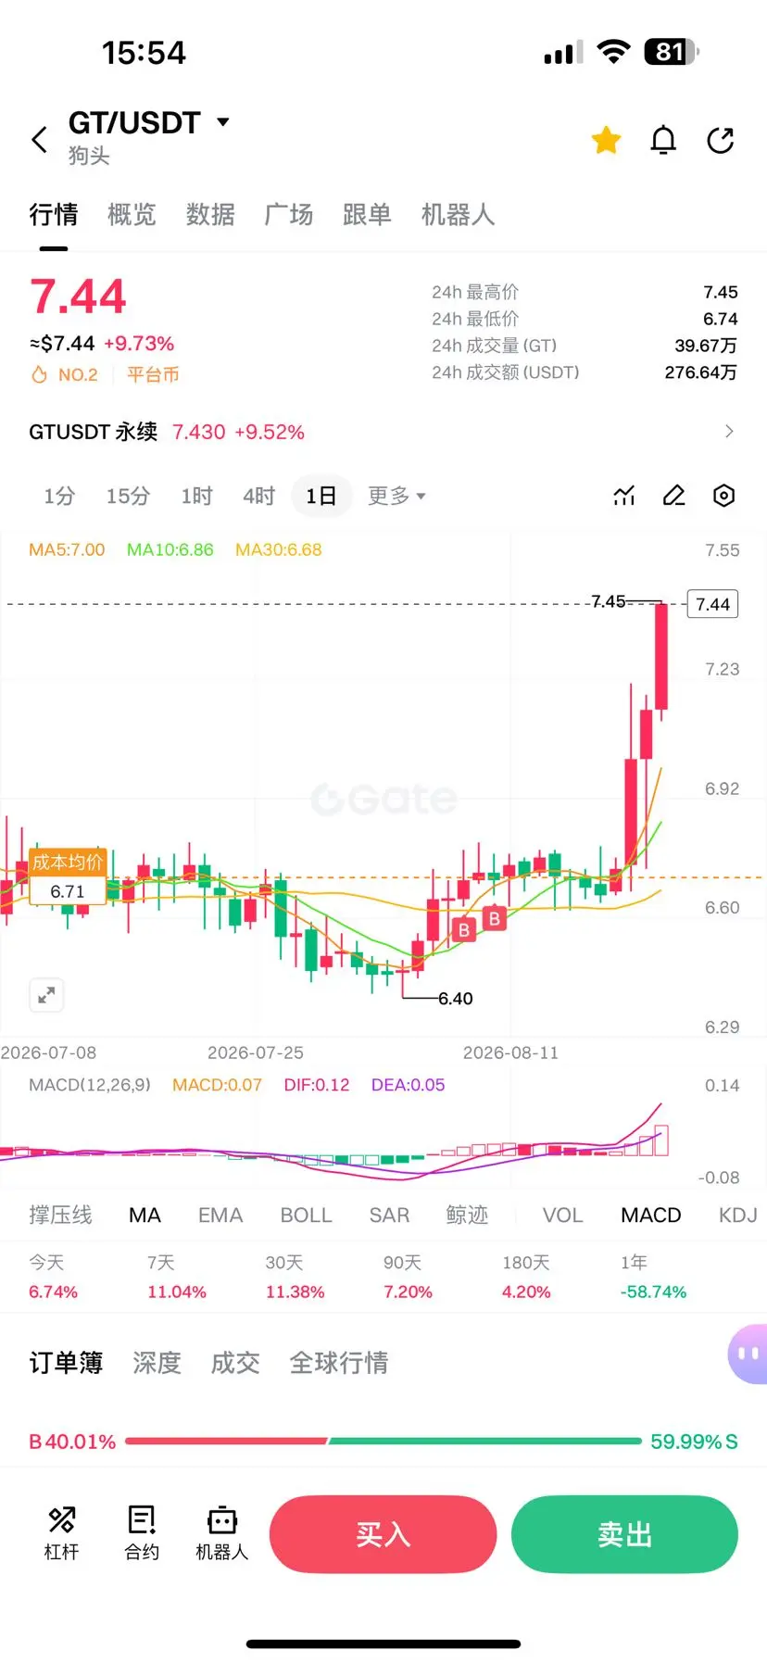
Task: Open chart indicators icon
Action: pos(624,496)
